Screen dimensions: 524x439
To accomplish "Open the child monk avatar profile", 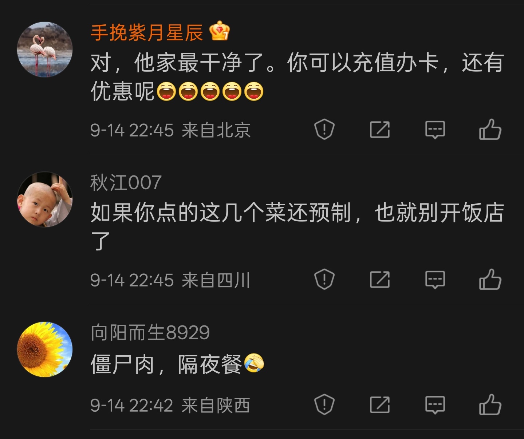I will 45,199.
